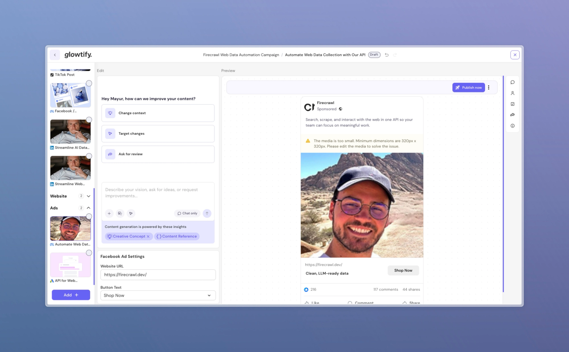Click the Clean, LLM-ready data headline
The width and height of the screenshot is (569, 352).
click(x=327, y=273)
